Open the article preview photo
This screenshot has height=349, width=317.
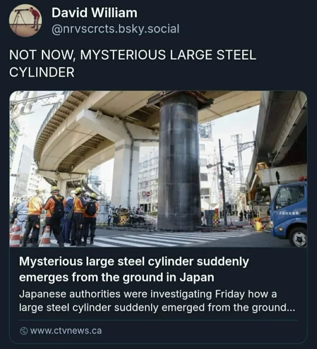158,169
